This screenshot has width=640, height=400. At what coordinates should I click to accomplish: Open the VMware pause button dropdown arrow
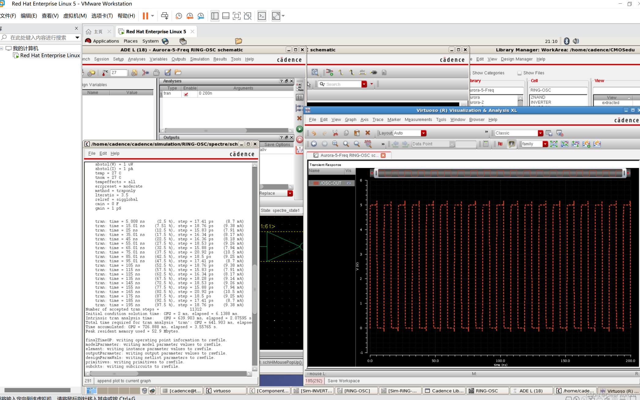tap(152, 16)
